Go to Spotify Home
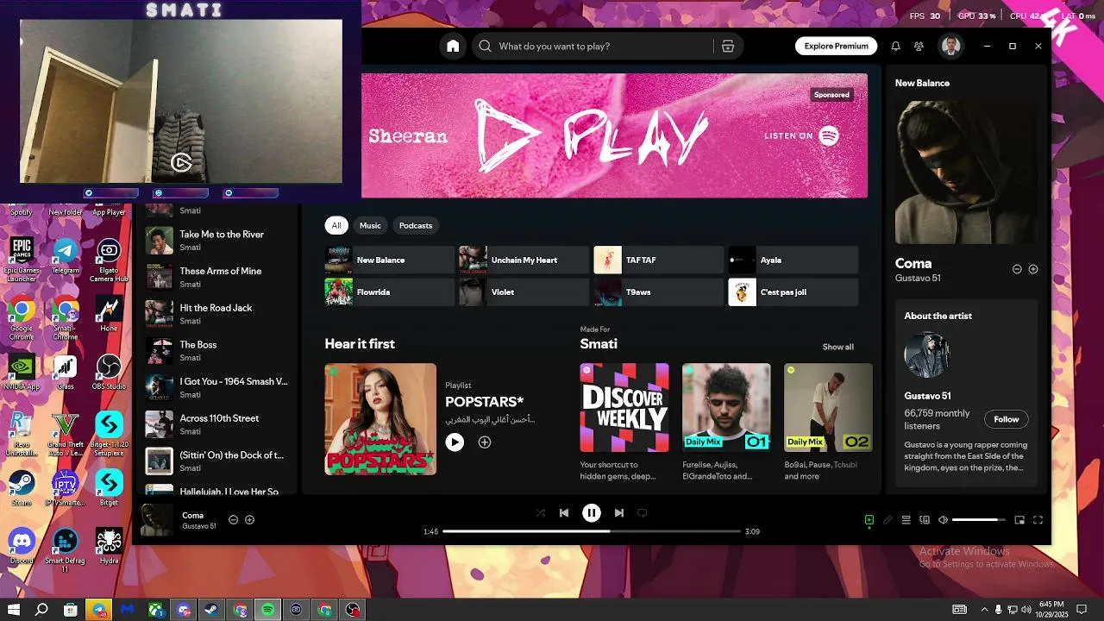This screenshot has width=1104, height=621. pos(453,47)
